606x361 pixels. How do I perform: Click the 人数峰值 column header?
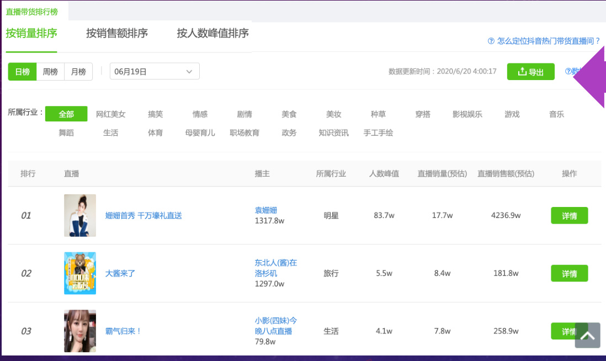(384, 173)
